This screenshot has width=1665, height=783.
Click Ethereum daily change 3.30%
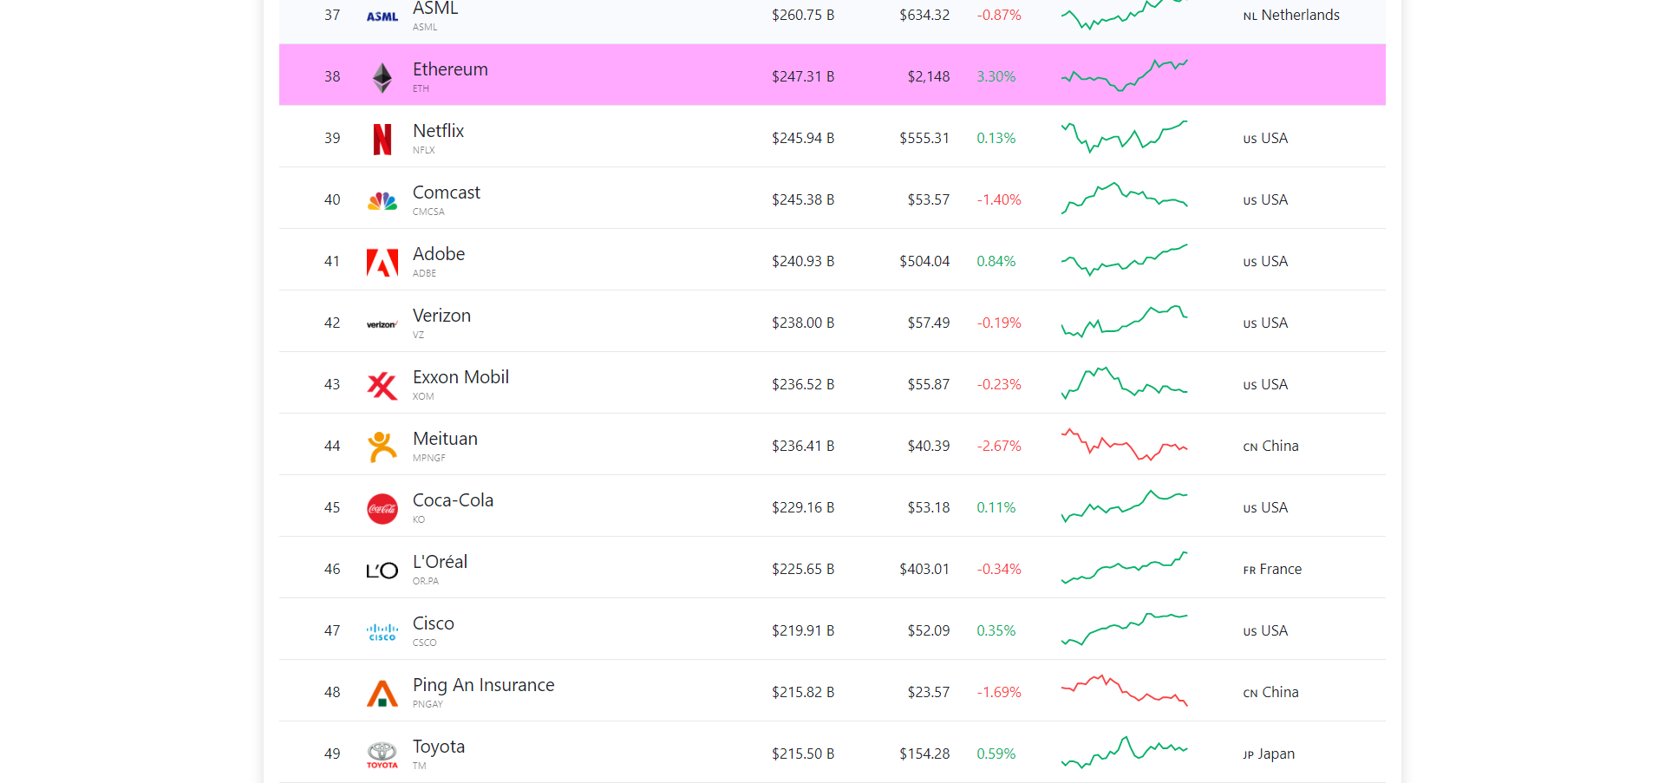click(996, 76)
